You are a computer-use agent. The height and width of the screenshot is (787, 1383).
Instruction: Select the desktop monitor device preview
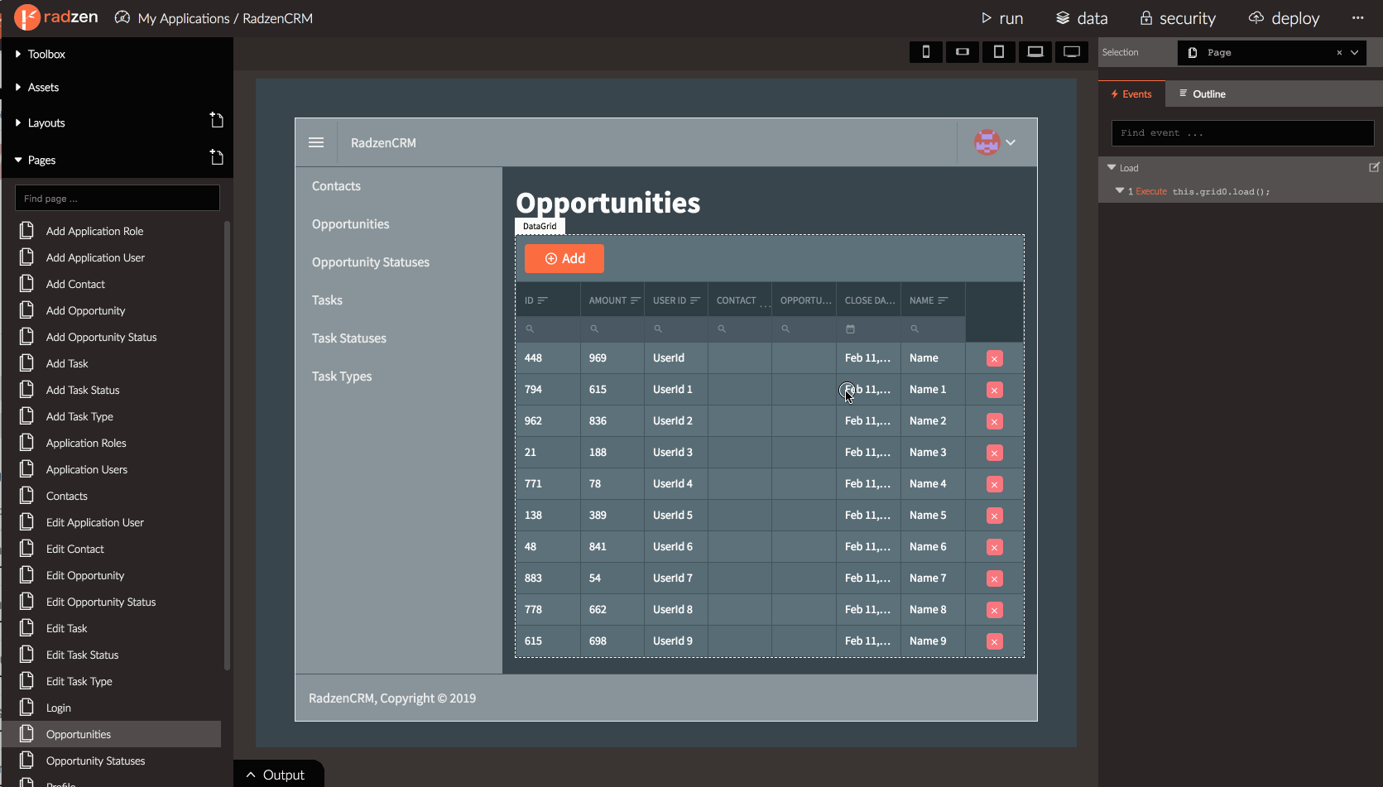(1072, 52)
